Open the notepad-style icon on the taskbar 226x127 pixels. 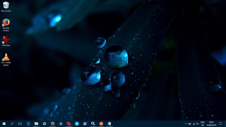pyautogui.click(x=109, y=124)
